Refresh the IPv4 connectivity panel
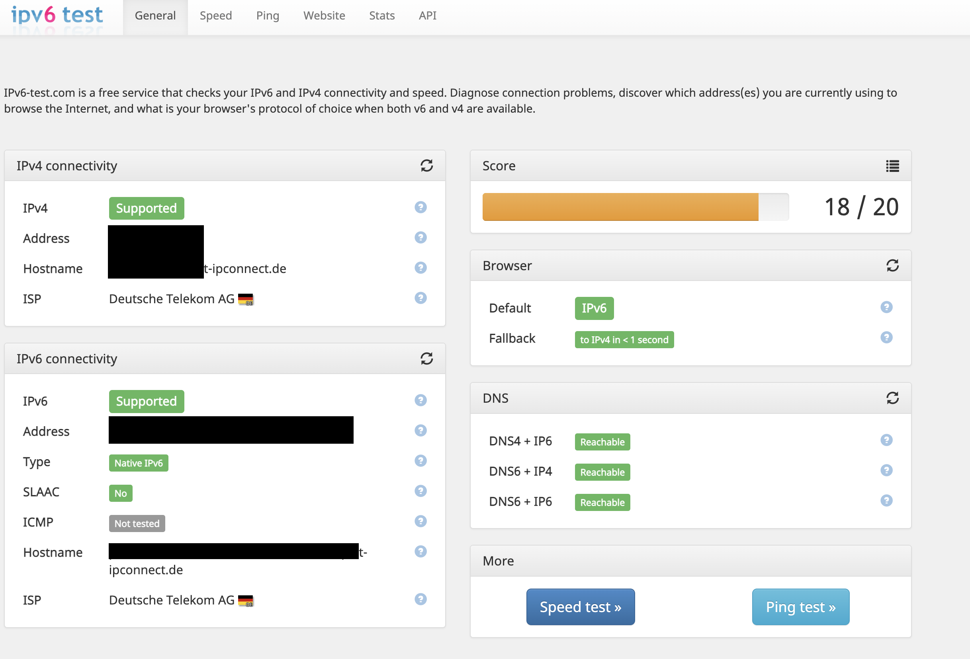The image size is (970, 659). click(x=426, y=166)
